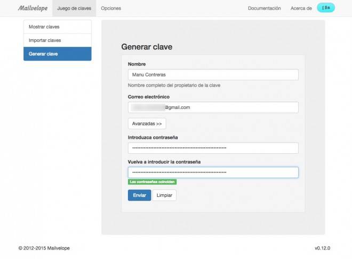Open the Juego de claves tab
352x259 pixels.
pyautogui.click(x=74, y=9)
